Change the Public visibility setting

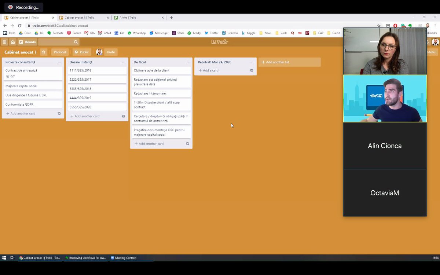pos(82,52)
